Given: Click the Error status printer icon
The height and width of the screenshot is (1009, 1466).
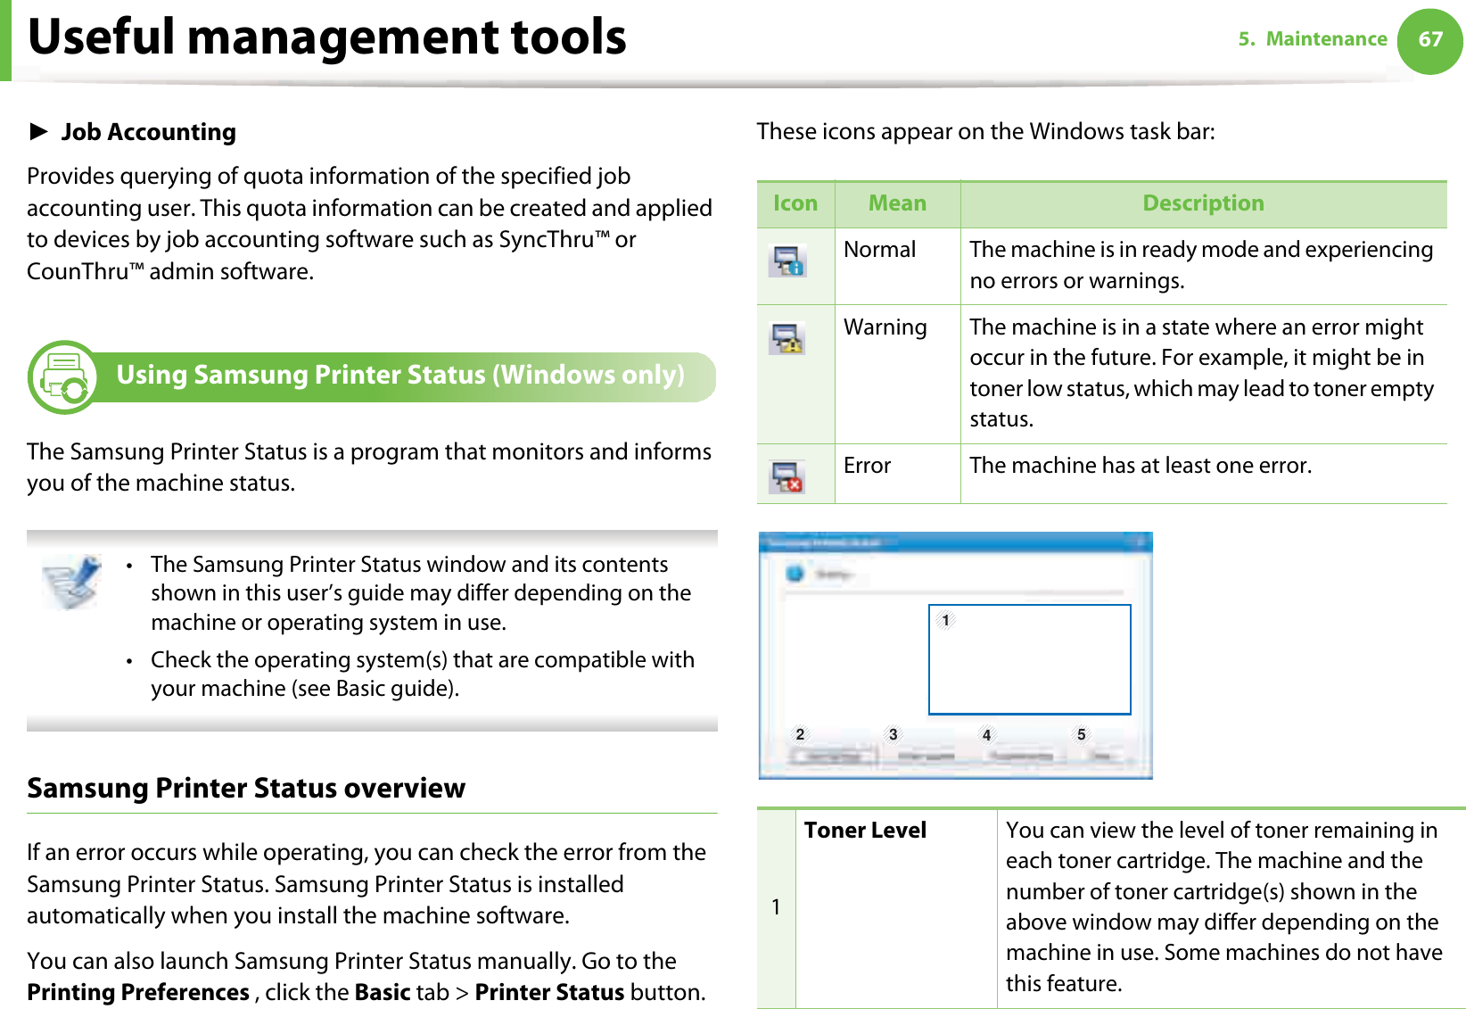Looking at the screenshot, I should [787, 477].
